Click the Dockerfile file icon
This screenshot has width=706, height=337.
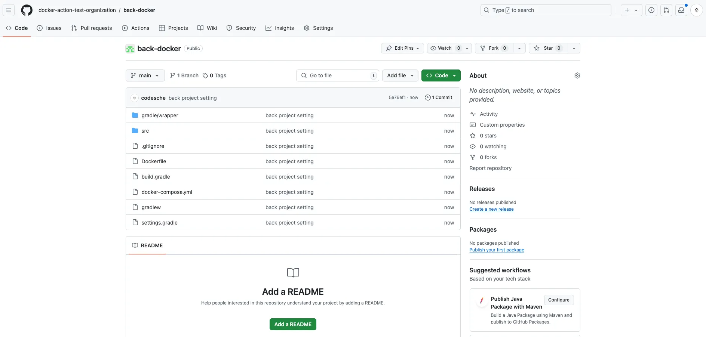tap(135, 161)
